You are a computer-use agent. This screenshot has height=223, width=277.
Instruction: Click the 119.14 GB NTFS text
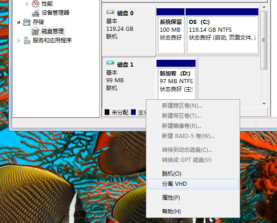[x=210, y=30]
